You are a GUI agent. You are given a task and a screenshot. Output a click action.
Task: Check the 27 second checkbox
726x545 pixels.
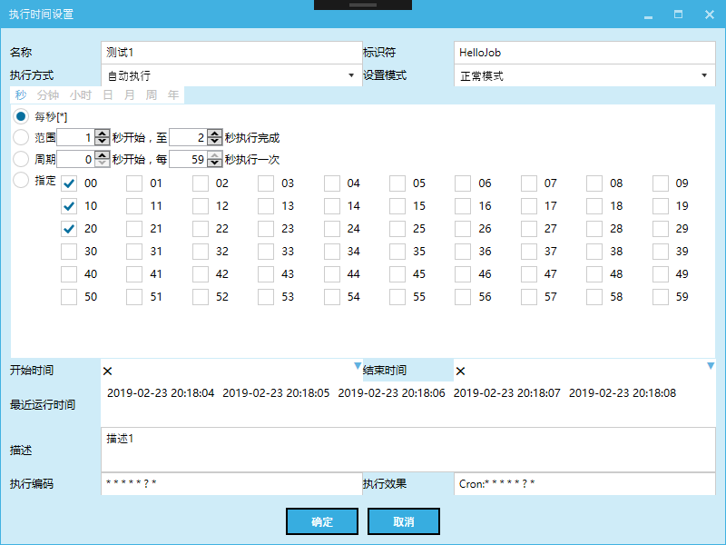pos(529,229)
